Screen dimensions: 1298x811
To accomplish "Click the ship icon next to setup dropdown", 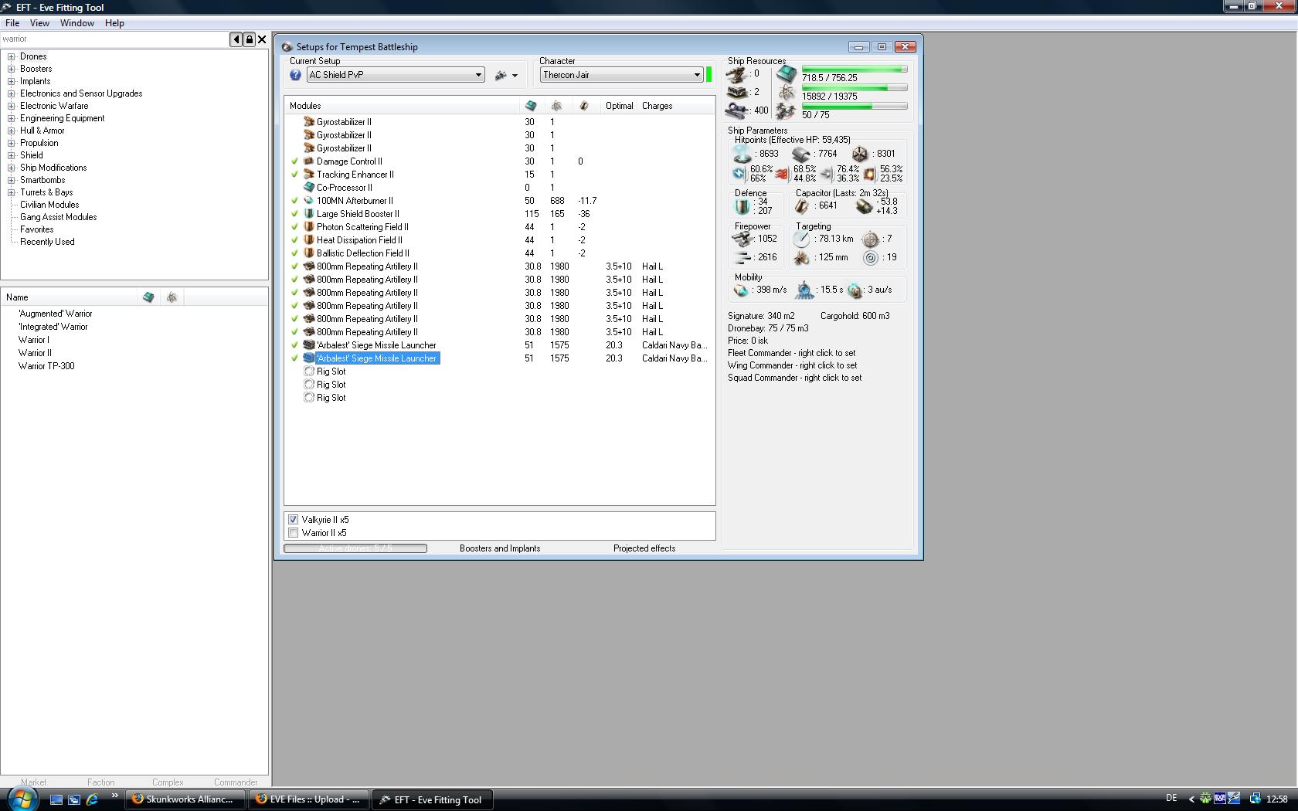I will pos(501,75).
